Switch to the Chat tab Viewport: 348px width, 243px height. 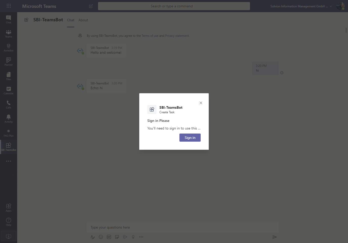point(71,20)
